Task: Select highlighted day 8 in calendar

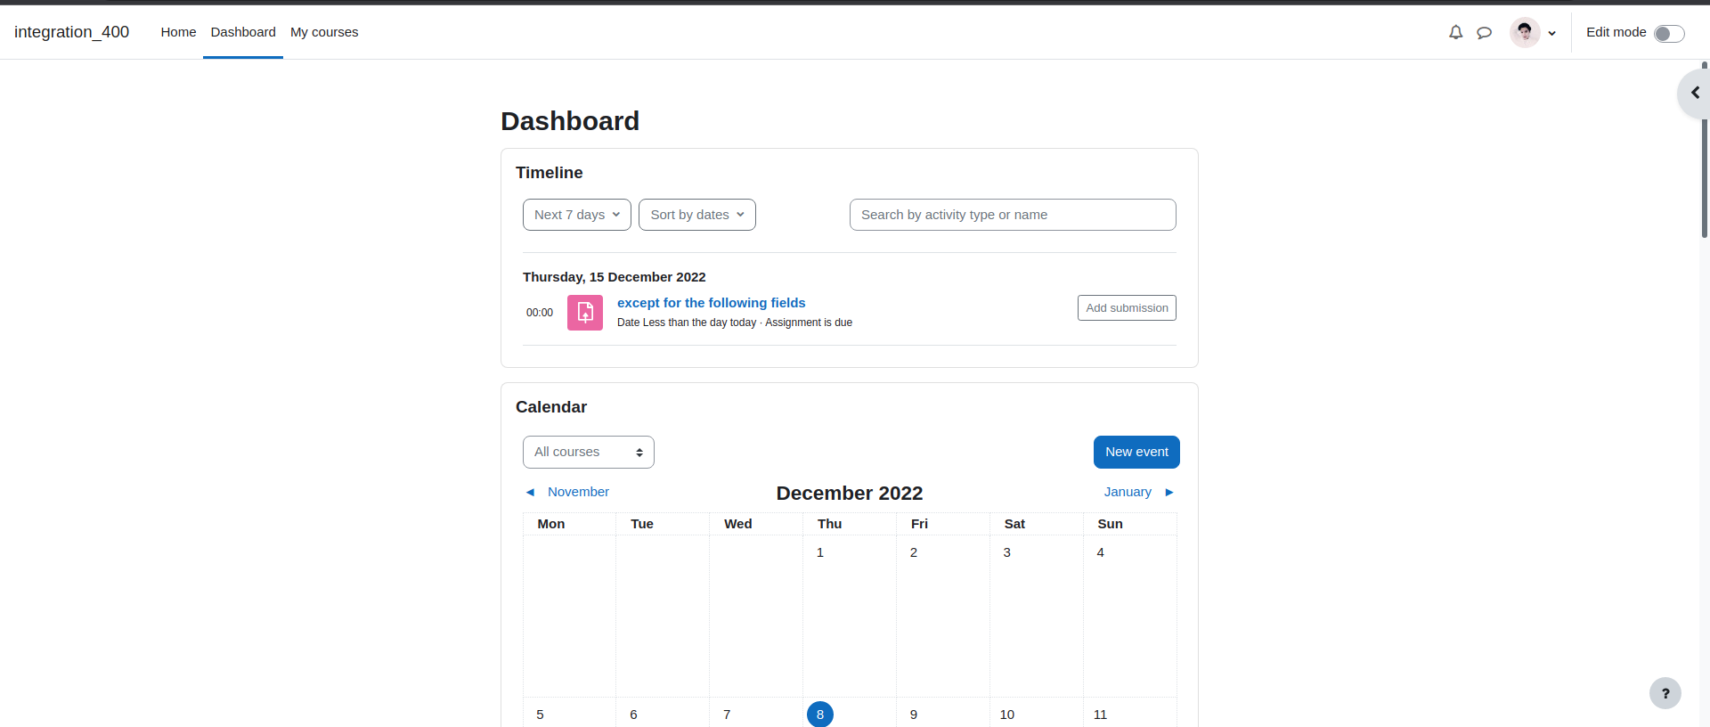Action: point(820,715)
